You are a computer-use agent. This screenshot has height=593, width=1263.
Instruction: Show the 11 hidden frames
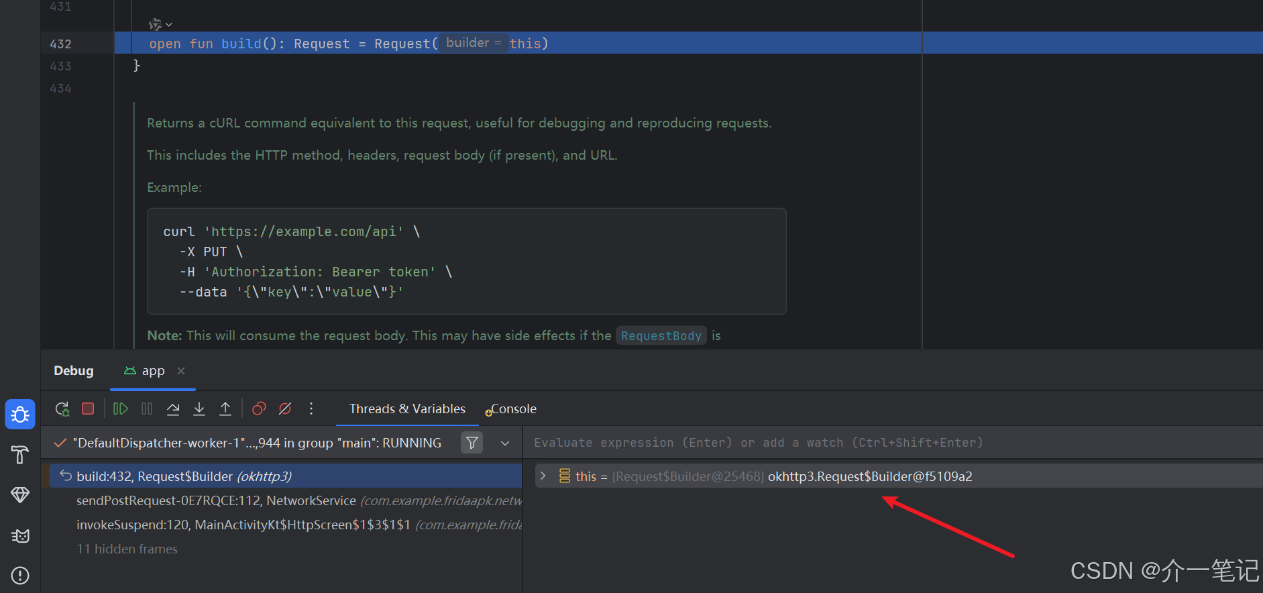tap(127, 549)
